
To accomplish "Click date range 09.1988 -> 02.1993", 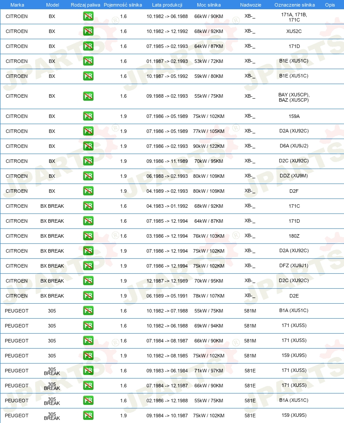I will click(x=167, y=96).
